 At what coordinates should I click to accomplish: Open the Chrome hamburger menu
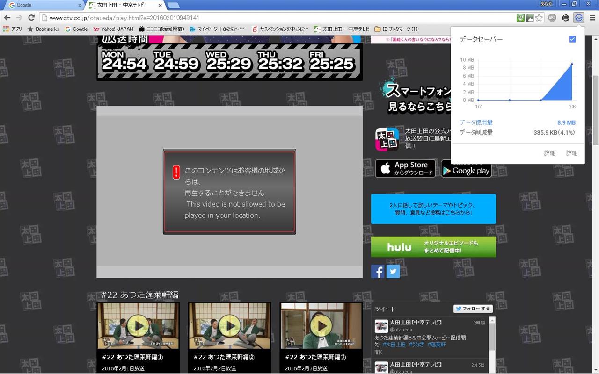click(592, 18)
